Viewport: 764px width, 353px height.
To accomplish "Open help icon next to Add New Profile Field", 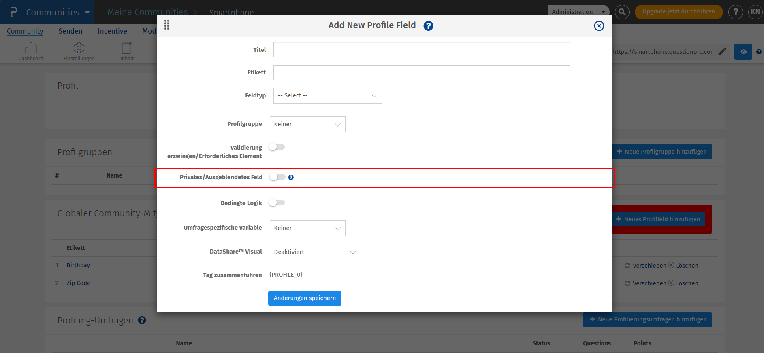I will coord(428,26).
